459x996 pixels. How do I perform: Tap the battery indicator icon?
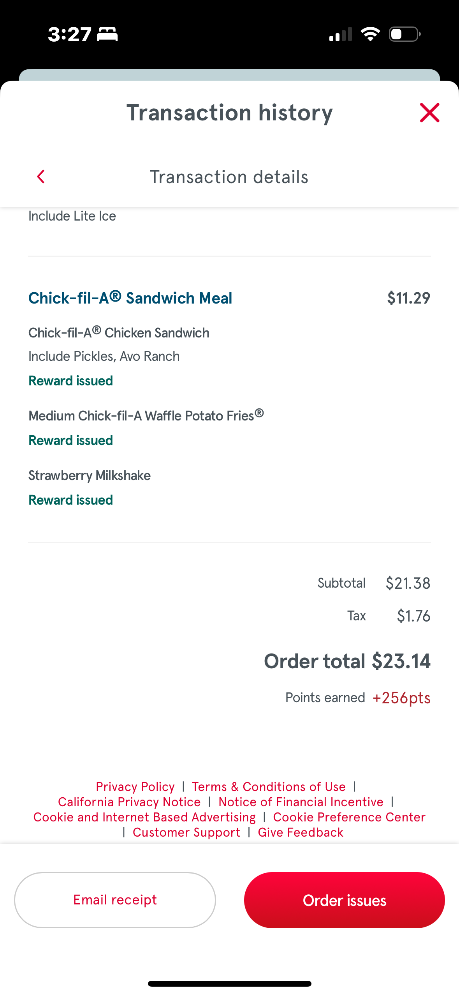pos(404,34)
